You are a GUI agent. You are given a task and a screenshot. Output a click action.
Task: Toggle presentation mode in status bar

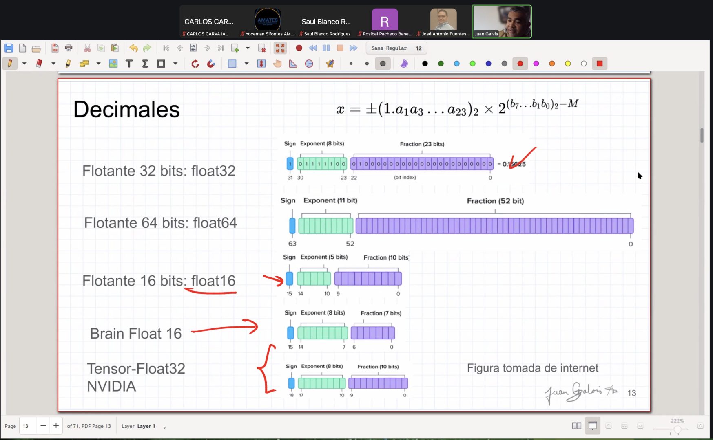coord(592,426)
